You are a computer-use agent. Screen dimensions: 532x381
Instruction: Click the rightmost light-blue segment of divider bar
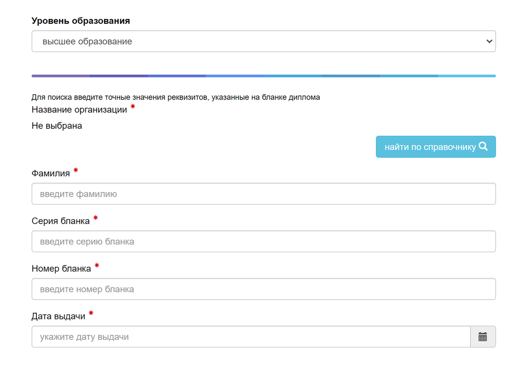coord(466,76)
